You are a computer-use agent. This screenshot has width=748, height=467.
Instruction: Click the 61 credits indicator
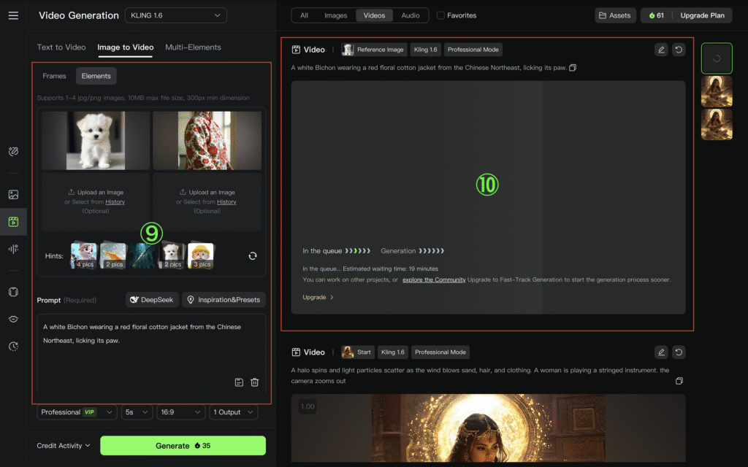[x=657, y=15]
